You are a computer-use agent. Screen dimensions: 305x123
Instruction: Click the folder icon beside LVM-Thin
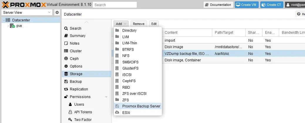pos(117,43)
